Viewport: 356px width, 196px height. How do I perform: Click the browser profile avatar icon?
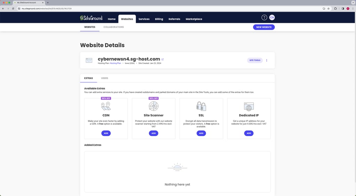(348, 9)
